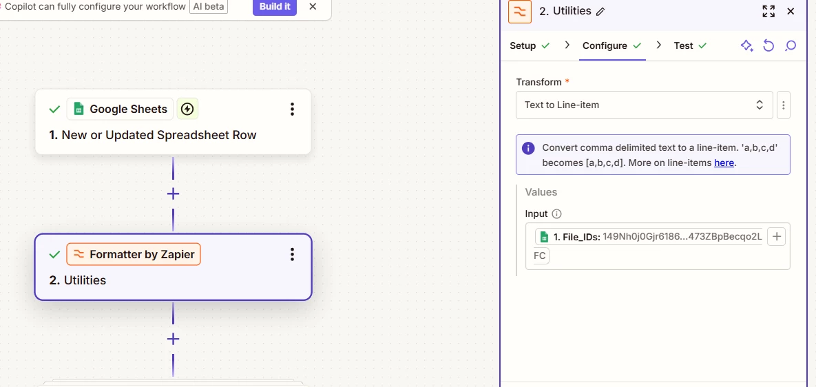Click the comment bubble icon

click(791, 45)
